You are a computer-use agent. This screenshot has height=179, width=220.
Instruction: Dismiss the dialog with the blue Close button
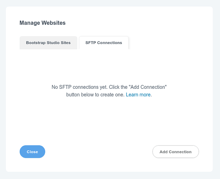tap(32, 152)
